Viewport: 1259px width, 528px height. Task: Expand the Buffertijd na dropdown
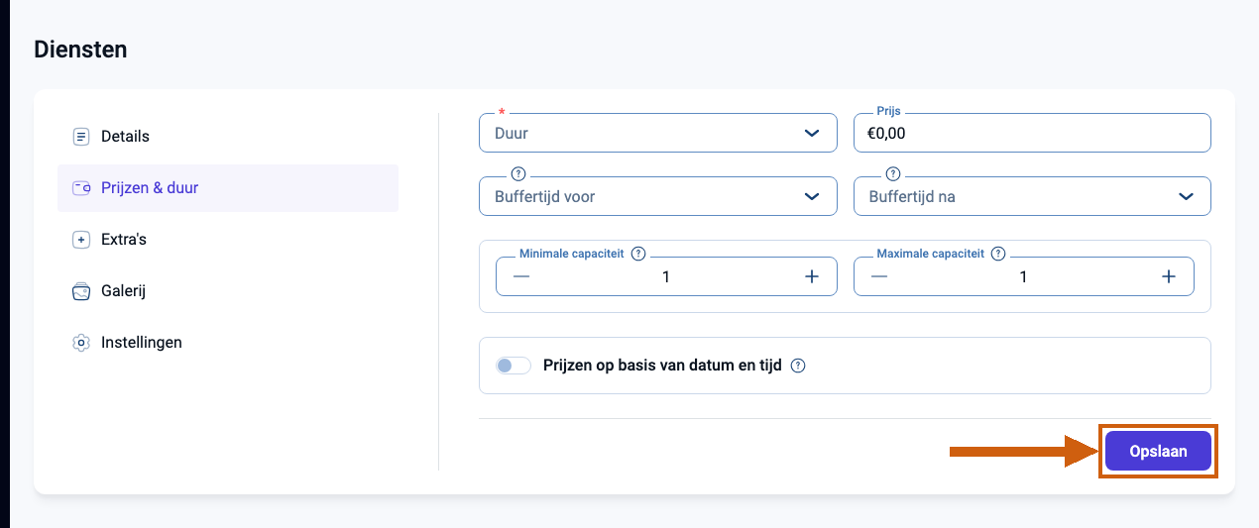(1032, 196)
